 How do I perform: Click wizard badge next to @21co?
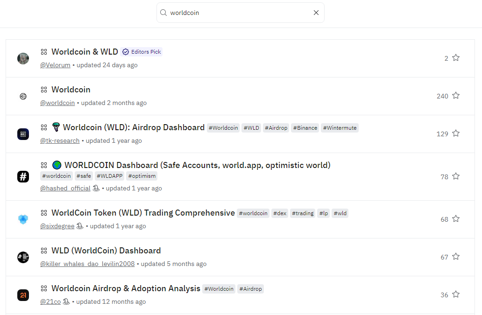[66, 301]
